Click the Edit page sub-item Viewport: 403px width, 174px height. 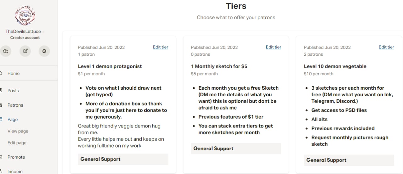17,143
